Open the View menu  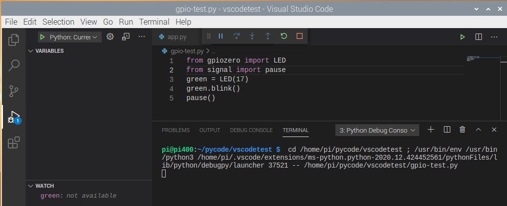[x=89, y=22]
